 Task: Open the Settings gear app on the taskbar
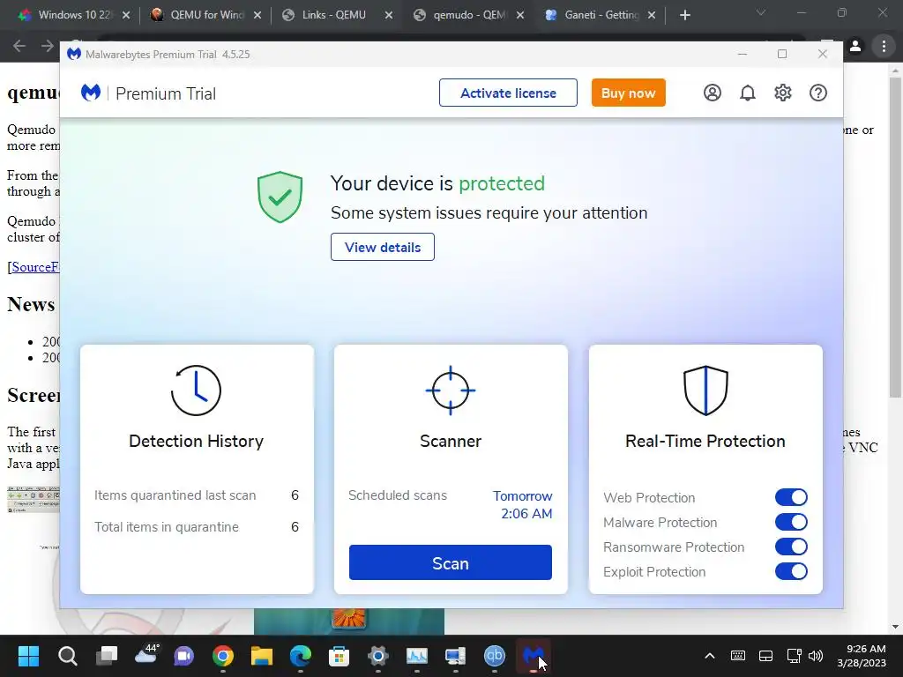[x=377, y=656]
